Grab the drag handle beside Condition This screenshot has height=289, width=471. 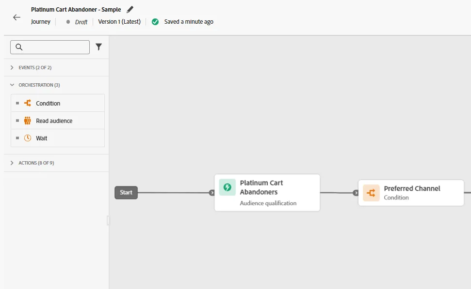pos(17,103)
